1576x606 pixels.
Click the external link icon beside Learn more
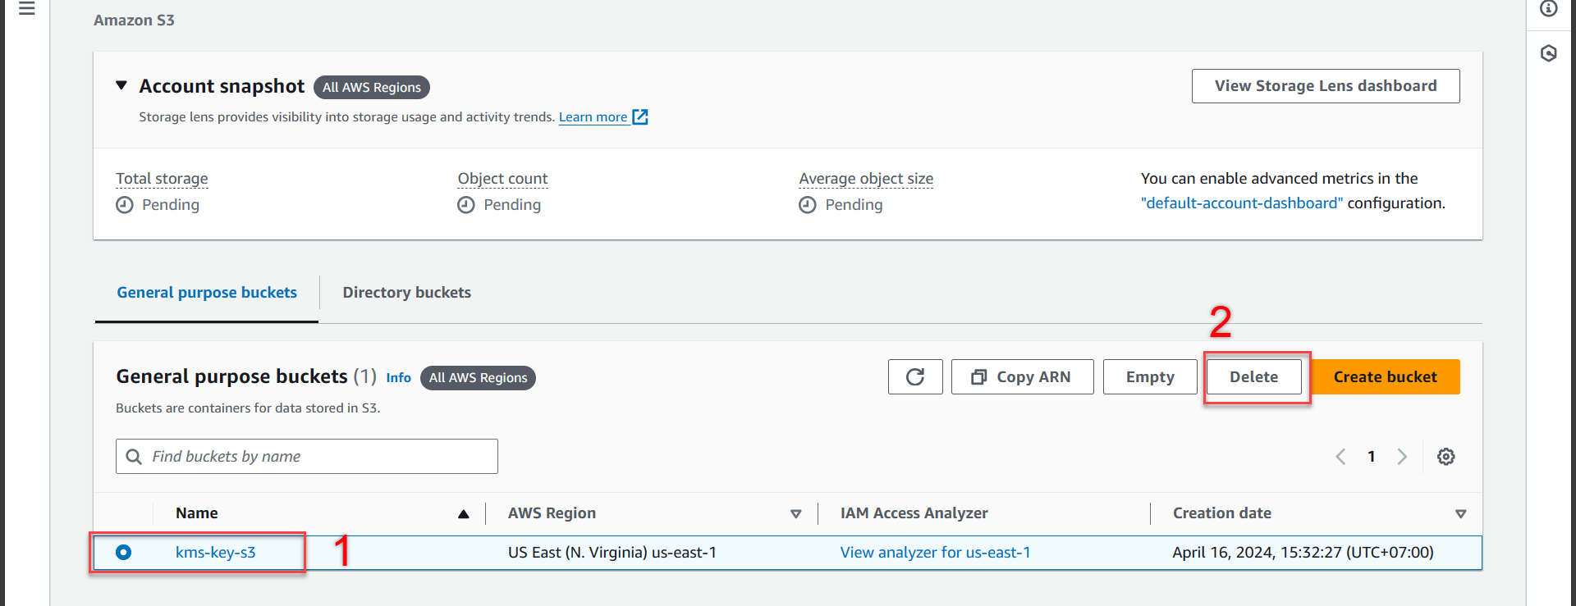tap(640, 117)
